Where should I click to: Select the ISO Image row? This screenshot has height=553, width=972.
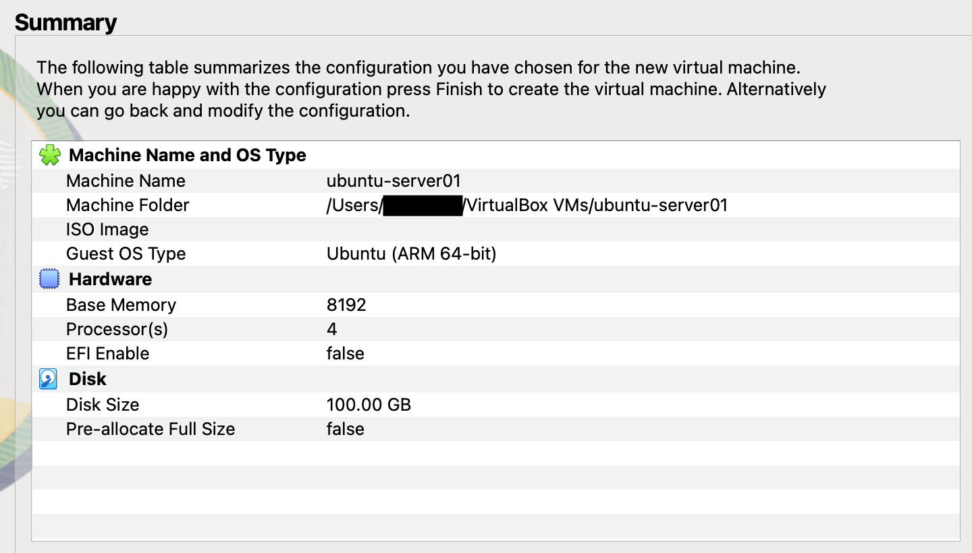click(495, 229)
